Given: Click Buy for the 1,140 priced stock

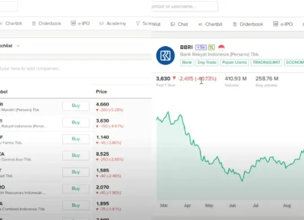Looking at the screenshot, I should click(76, 139).
